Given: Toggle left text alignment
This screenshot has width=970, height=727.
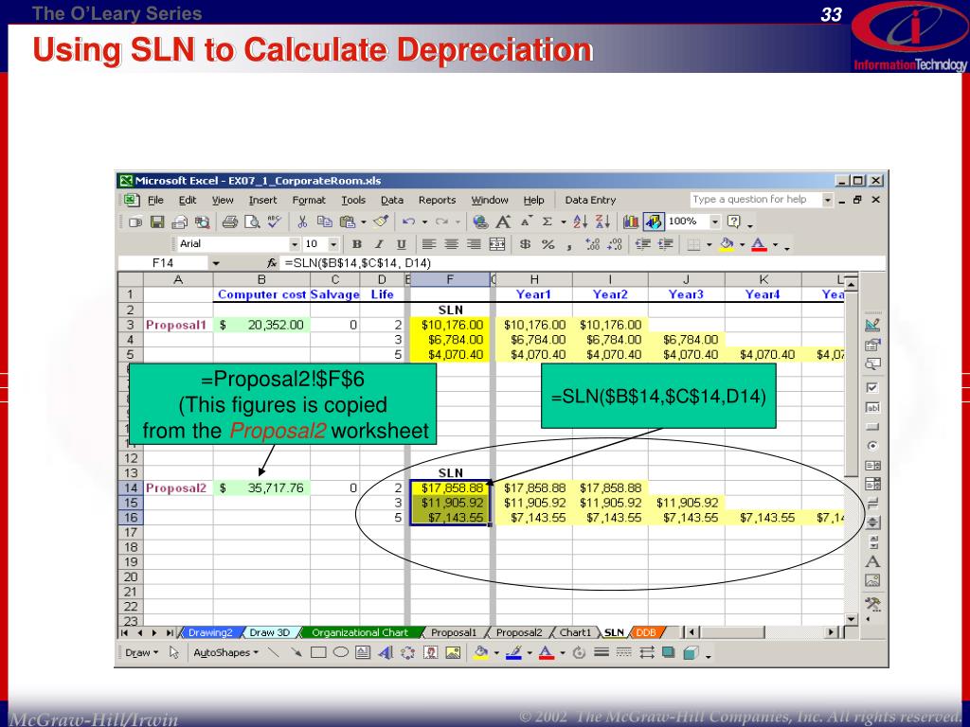Looking at the screenshot, I should click(429, 244).
